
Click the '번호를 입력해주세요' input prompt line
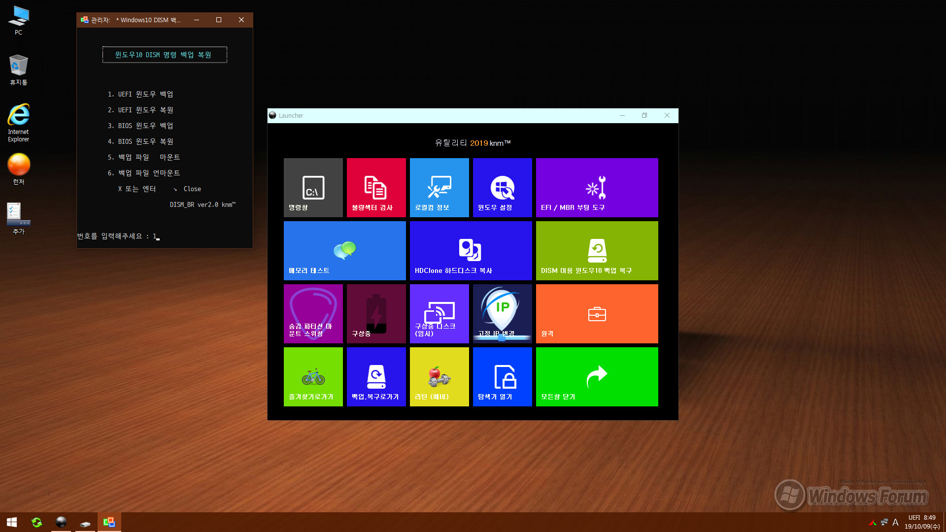[x=118, y=236]
